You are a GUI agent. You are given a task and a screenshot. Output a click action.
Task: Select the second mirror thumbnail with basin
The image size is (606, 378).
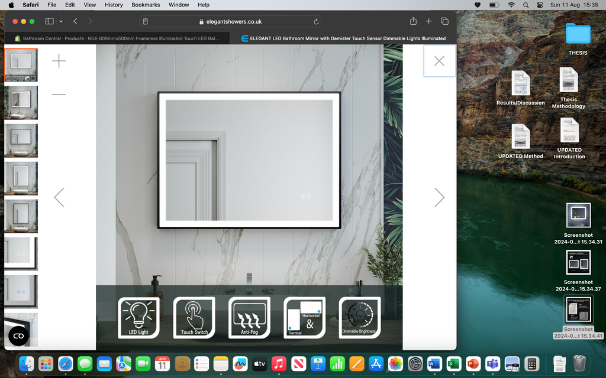tap(21, 103)
